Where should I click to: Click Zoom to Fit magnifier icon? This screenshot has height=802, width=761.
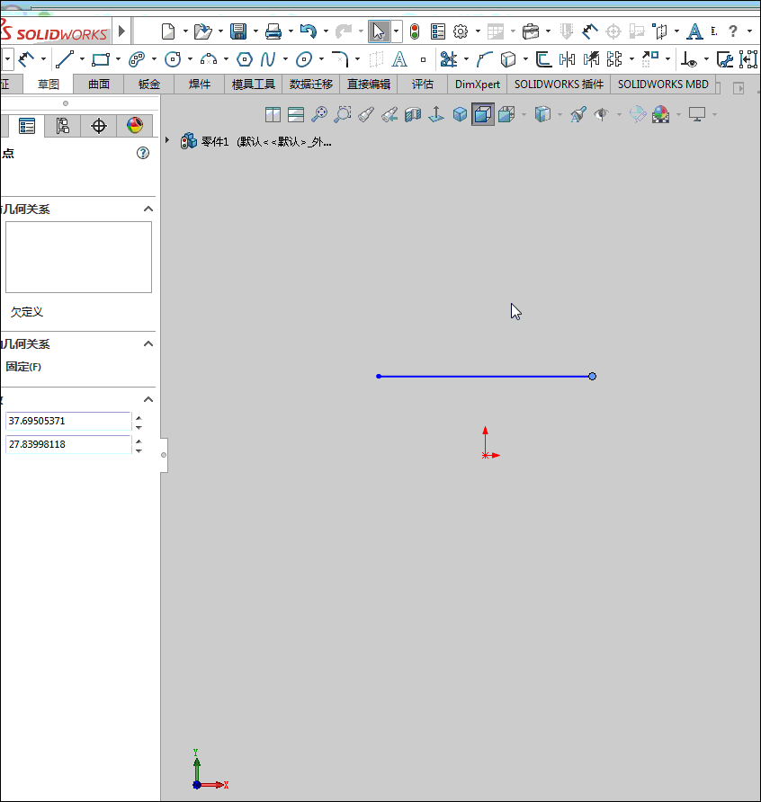click(319, 114)
